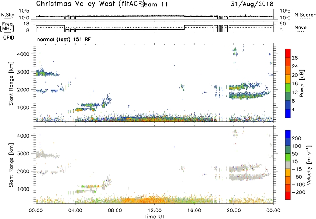Click the '60' tick on the Nave axis
316x219 pixels.
coord(283,24)
